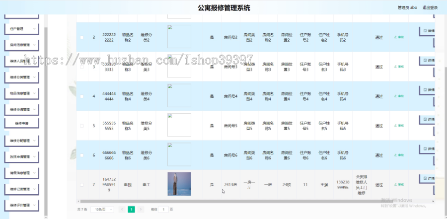Click broken image placeholder in row 6
Screen dimensions: 447x219
179,154
